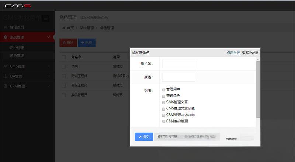Click the home icon beside 管理首页
The width and height of the screenshot is (295, 162).
click(6, 27)
